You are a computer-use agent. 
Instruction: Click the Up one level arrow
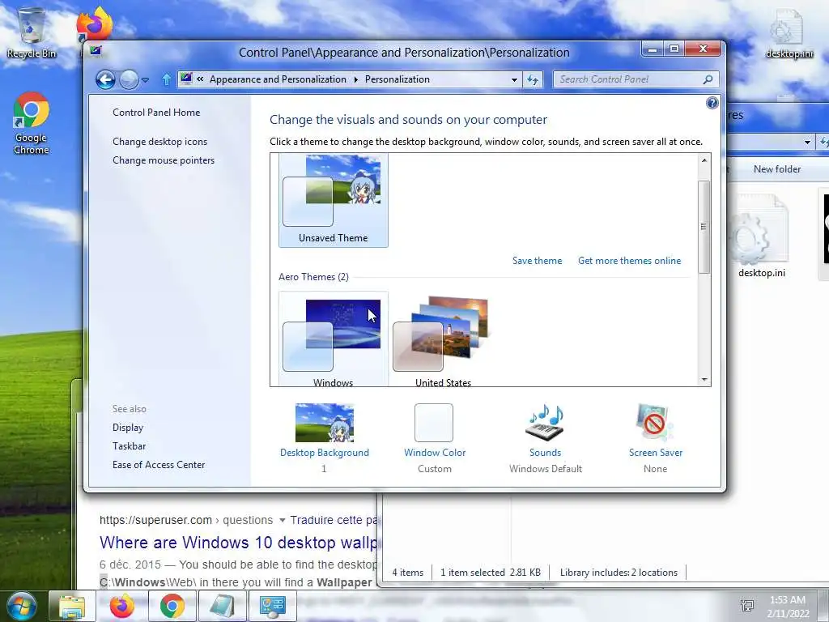point(166,79)
